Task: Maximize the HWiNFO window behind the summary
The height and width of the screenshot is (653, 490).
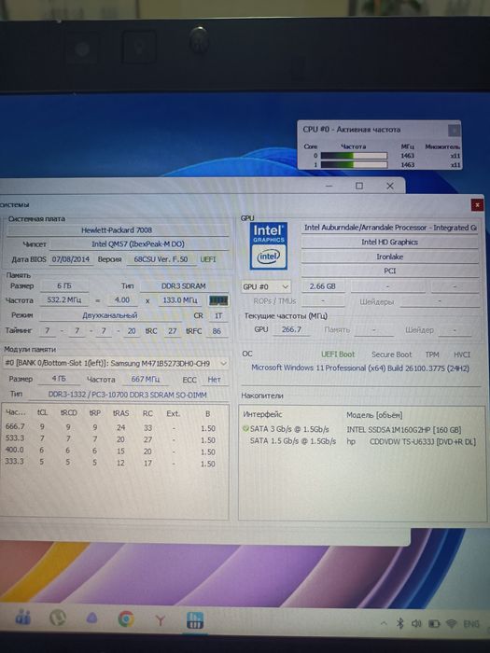Action: (x=359, y=186)
